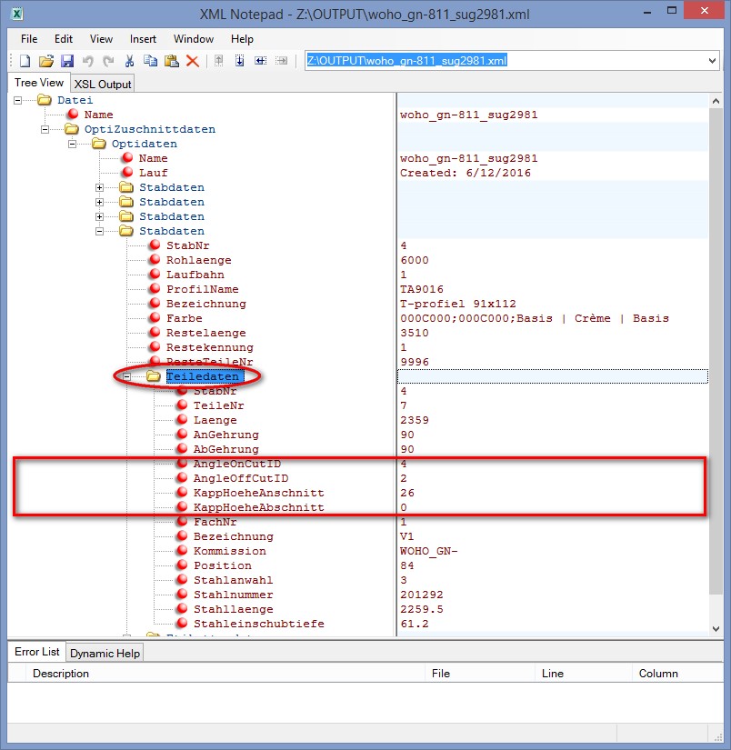731x750 pixels.
Task: Click the red node icon beside Lauf
Action: (x=127, y=172)
